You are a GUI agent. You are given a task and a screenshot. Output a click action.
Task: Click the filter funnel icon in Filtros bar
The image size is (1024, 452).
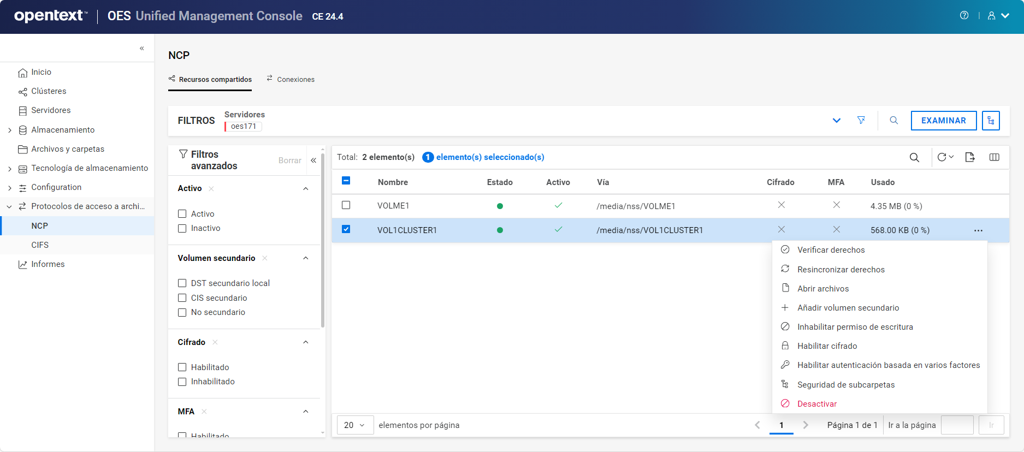click(x=861, y=120)
